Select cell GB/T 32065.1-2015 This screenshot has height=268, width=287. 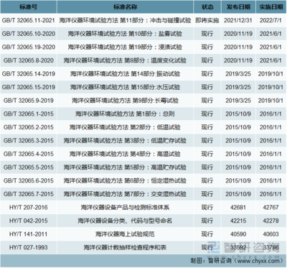click(29, 114)
